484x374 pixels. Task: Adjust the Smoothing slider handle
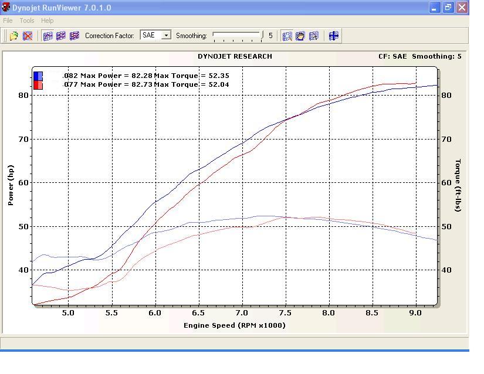(x=262, y=35)
